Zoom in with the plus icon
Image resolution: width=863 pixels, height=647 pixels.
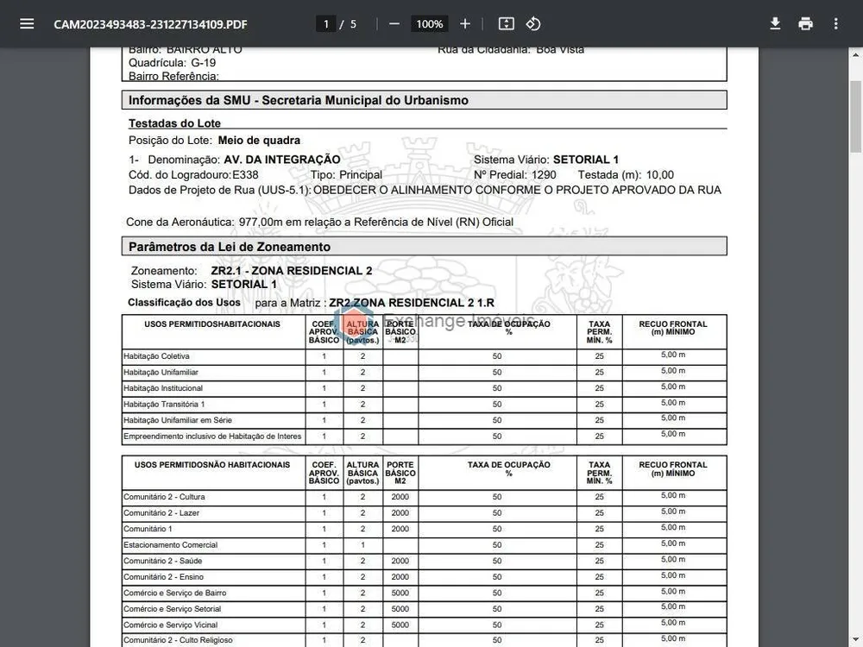pyautogui.click(x=465, y=23)
